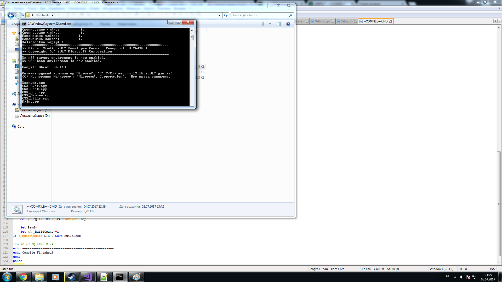This screenshot has width=502, height=282.
Task: Click the Libraries icon in navigation pane
Action: (x=14, y=61)
